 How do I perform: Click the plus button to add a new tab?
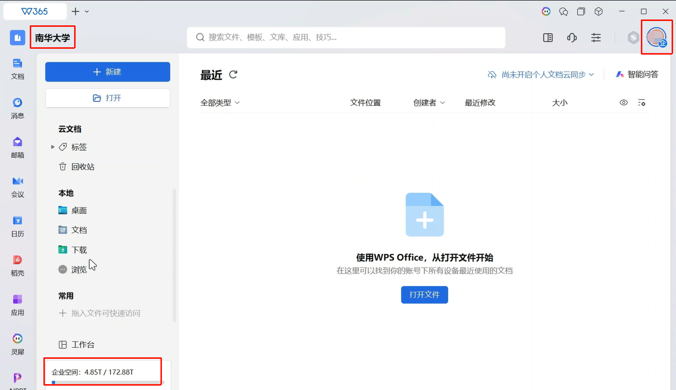(76, 11)
